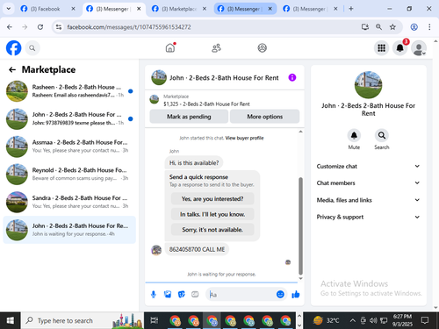Viewport: 439px width, 329px height.
Task: Attach a file with the photo icon
Action: [168, 294]
